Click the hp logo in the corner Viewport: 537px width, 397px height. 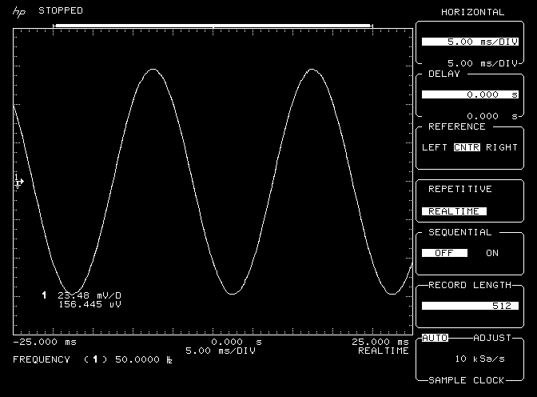coord(18,11)
